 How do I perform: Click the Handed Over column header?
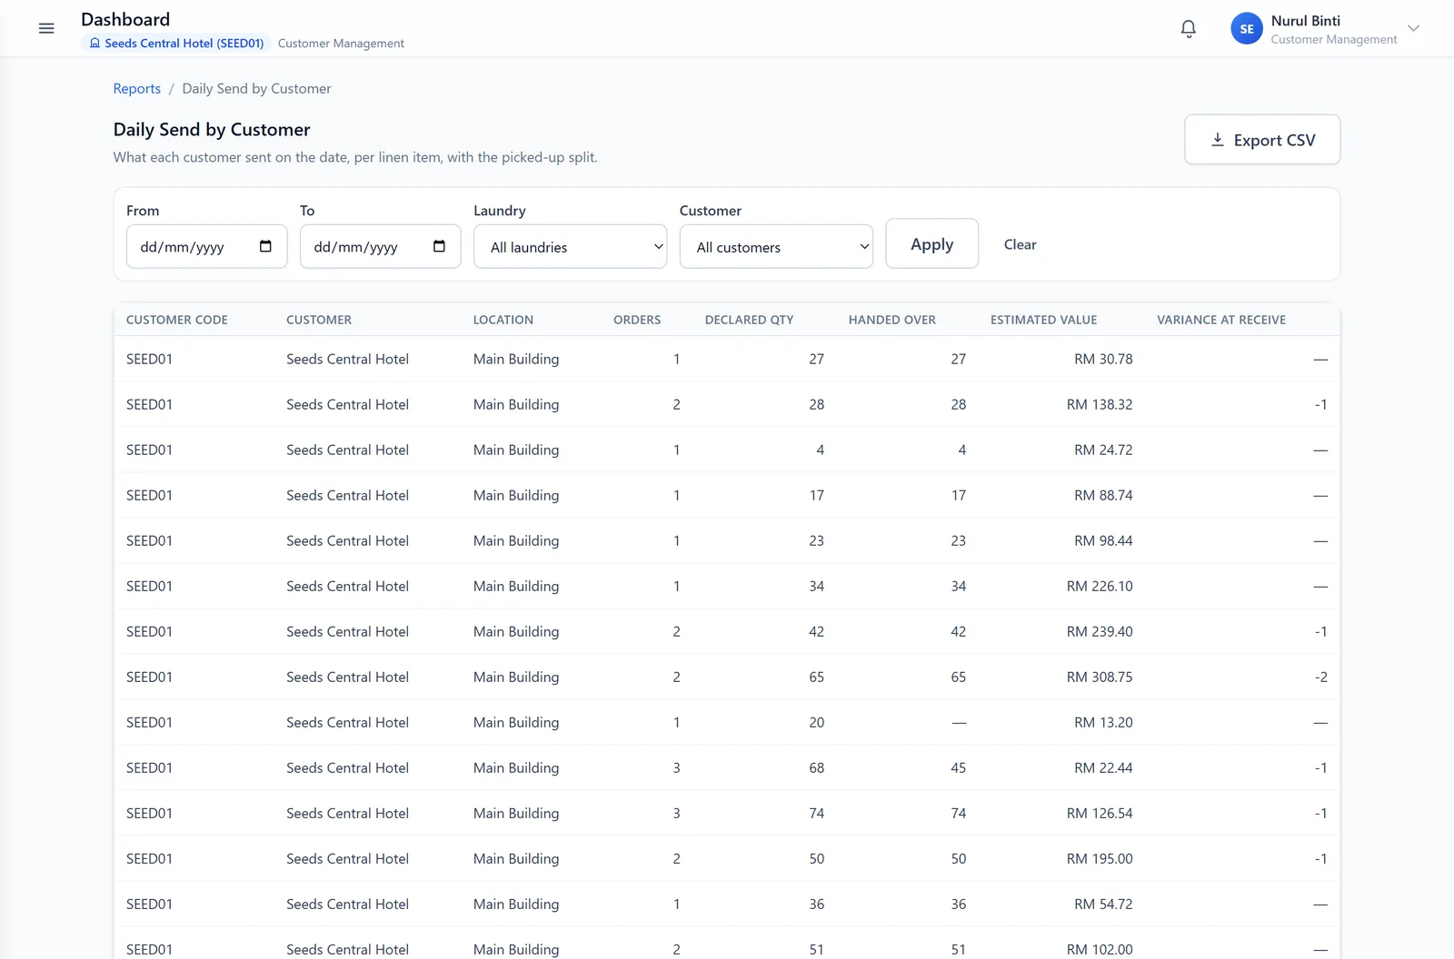[891, 320]
